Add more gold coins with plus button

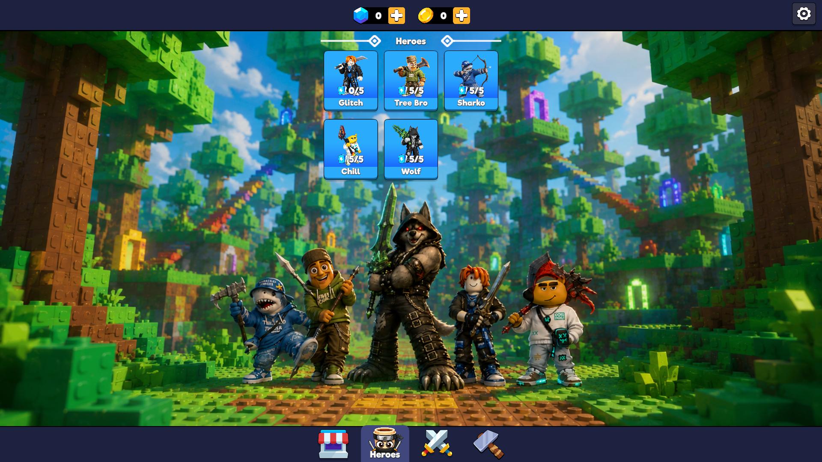pyautogui.click(x=461, y=16)
